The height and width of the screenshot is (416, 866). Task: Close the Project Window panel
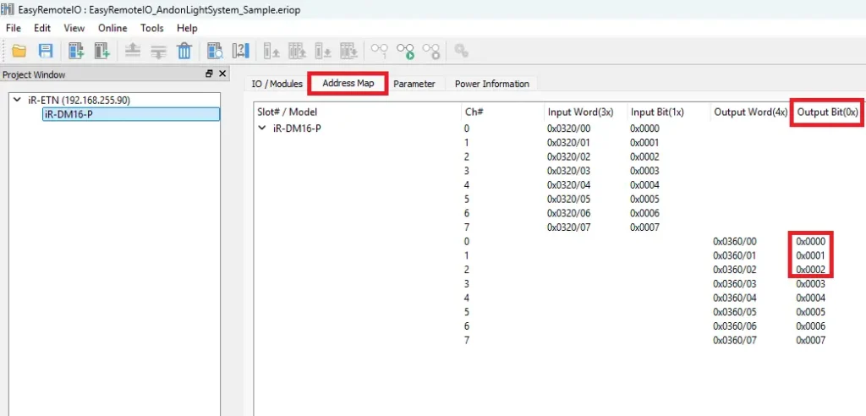[x=222, y=74]
